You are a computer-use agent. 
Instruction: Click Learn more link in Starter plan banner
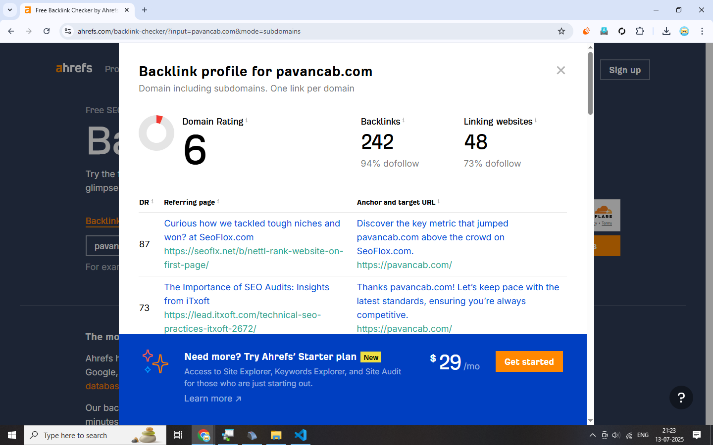click(212, 399)
